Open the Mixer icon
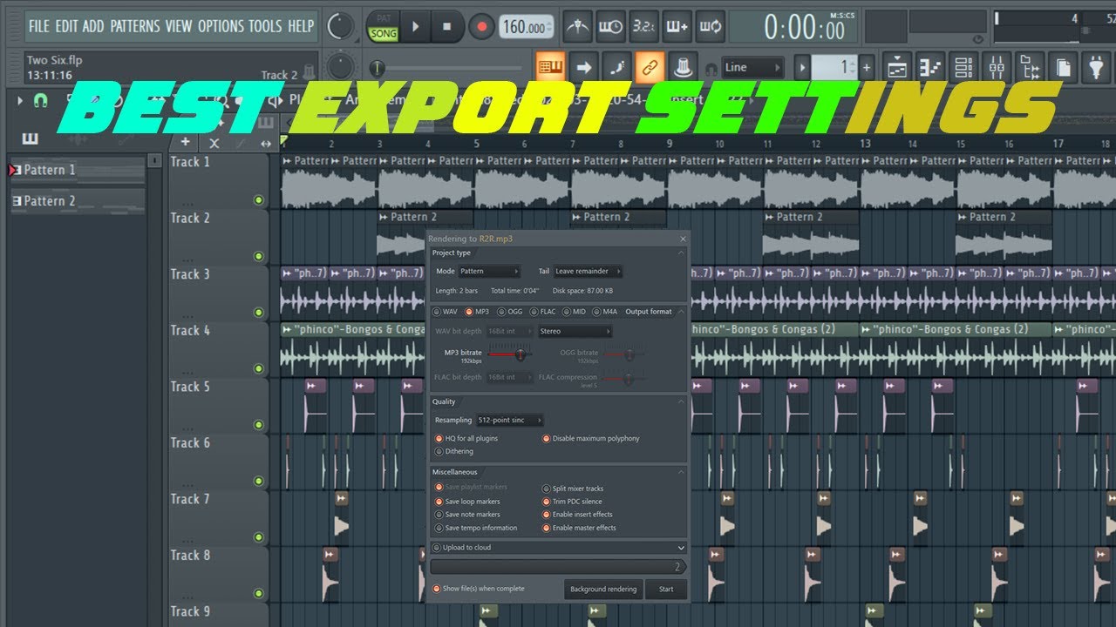This screenshot has width=1116, height=627. (997, 67)
